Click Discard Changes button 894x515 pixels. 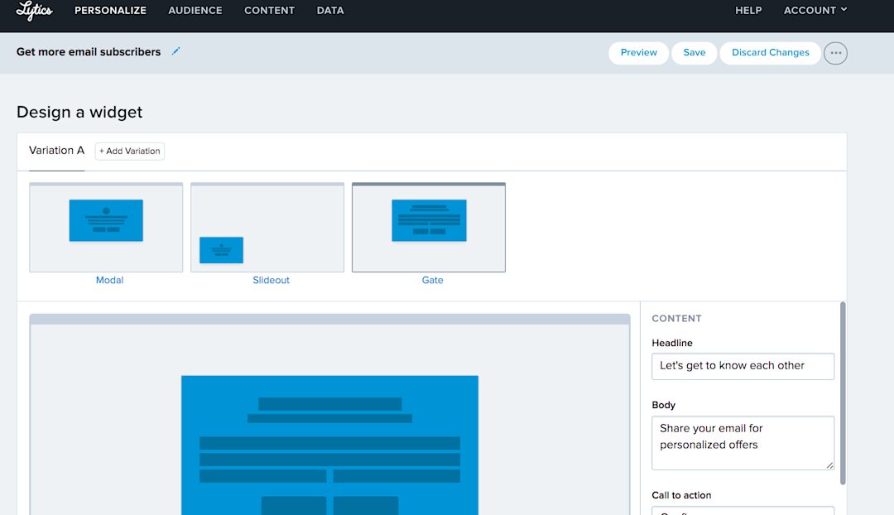pyautogui.click(x=771, y=52)
